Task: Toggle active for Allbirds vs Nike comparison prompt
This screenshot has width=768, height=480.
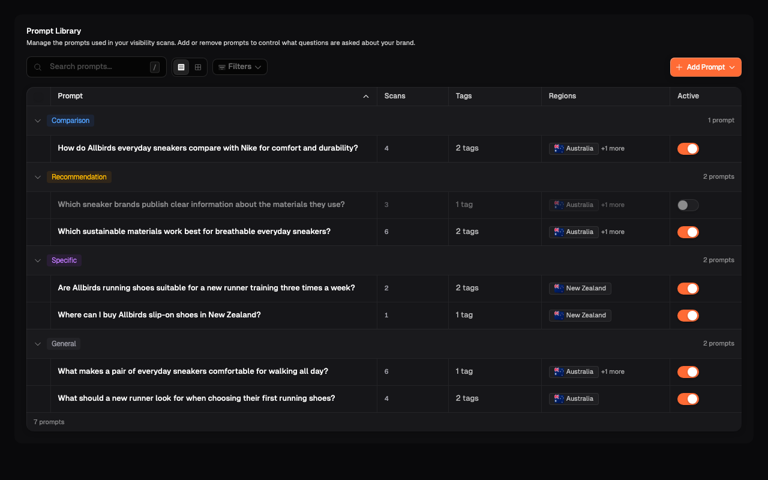Action: pos(688,149)
